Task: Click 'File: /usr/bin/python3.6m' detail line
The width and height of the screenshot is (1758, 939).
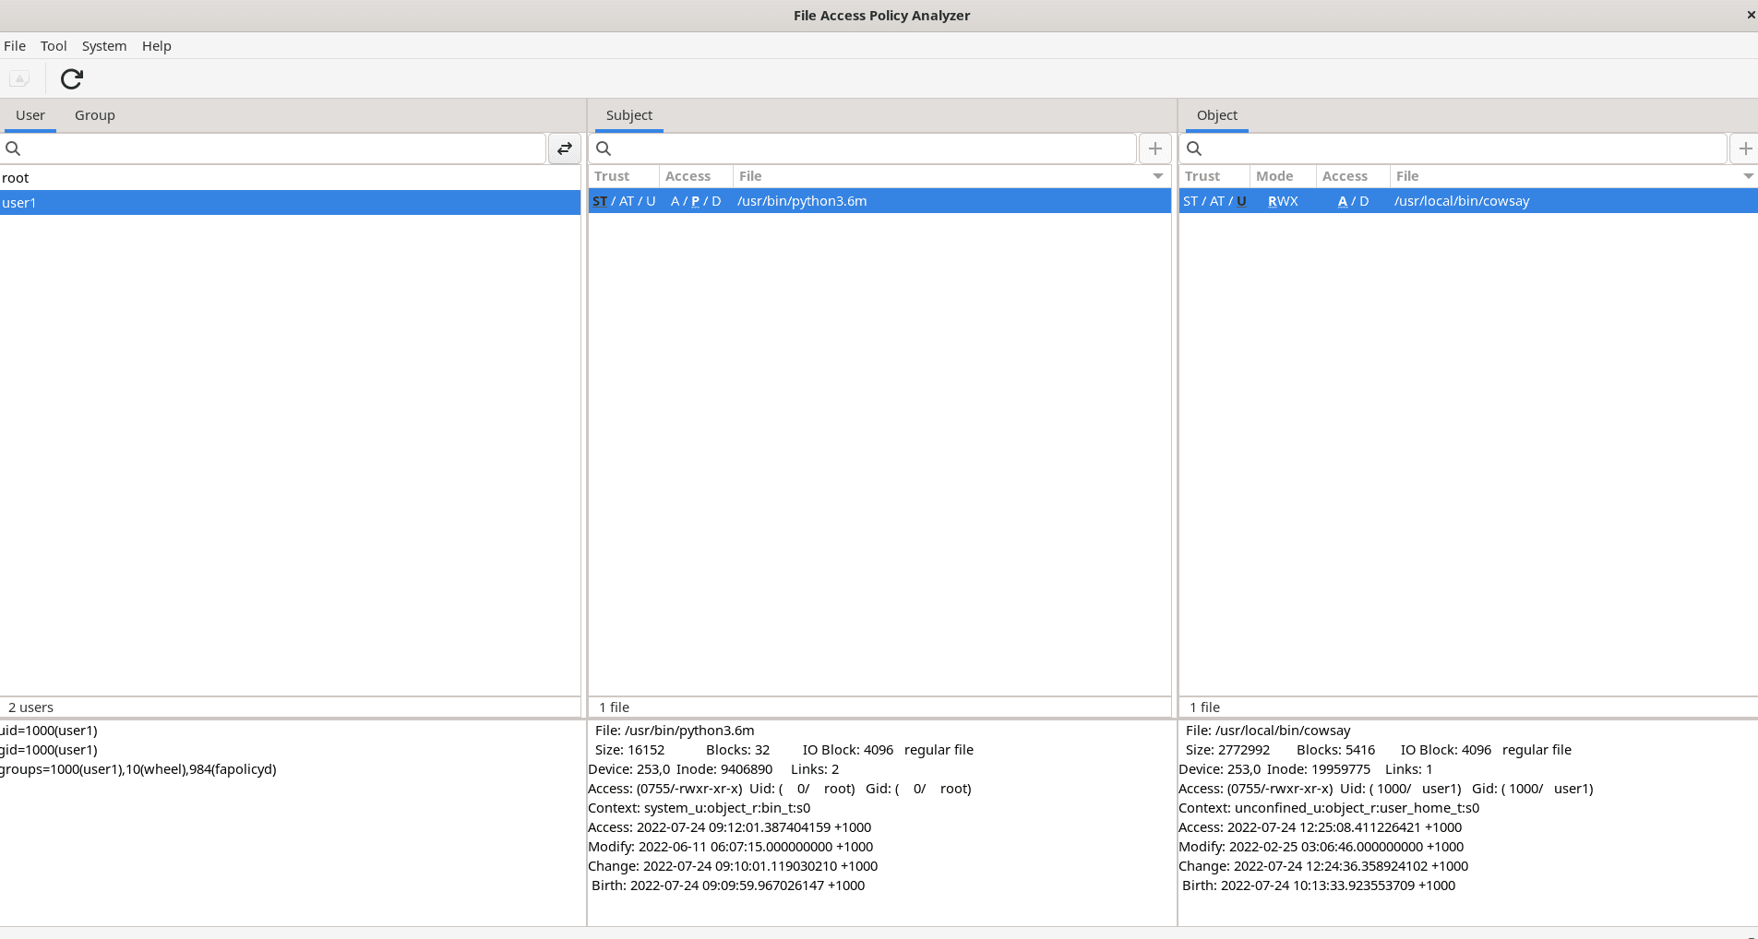Action: click(x=675, y=731)
